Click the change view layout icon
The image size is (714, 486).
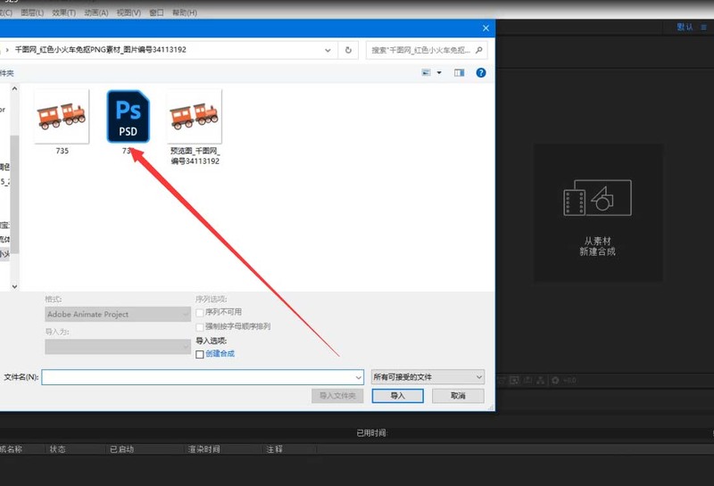click(427, 73)
